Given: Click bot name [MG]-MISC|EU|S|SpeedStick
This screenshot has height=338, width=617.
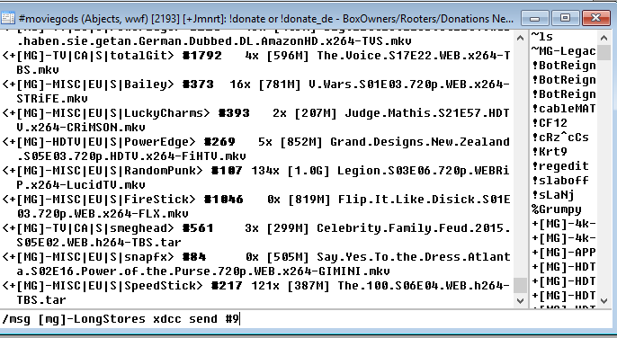Looking at the screenshot, I should [x=106, y=286].
